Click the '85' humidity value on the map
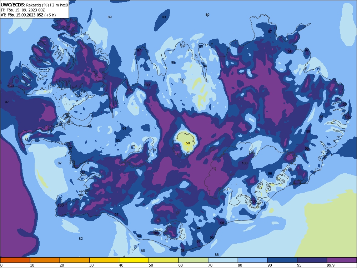The image size is (357, 268). pyautogui.click(x=143, y=251)
